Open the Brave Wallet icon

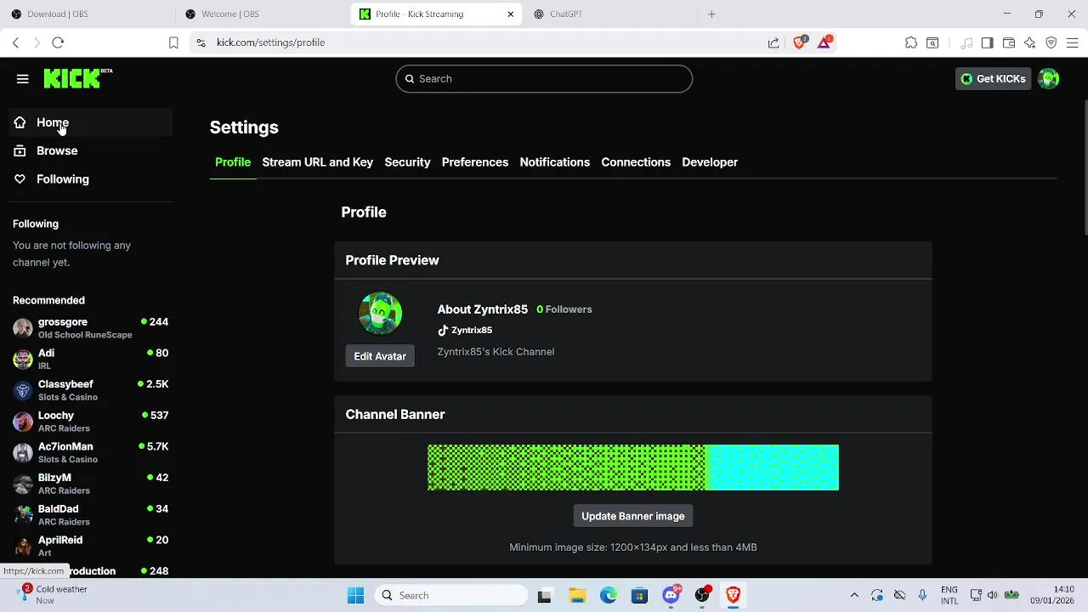(1009, 42)
